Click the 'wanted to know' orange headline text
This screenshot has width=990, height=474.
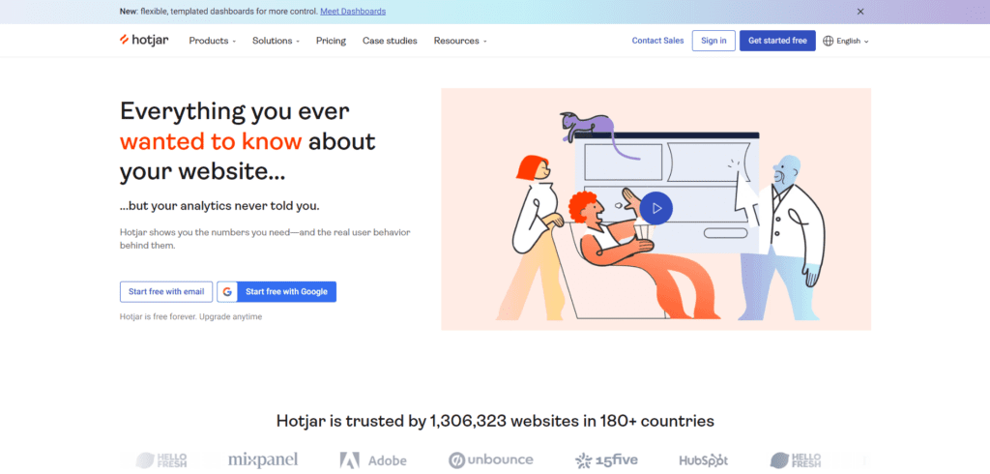point(211,141)
